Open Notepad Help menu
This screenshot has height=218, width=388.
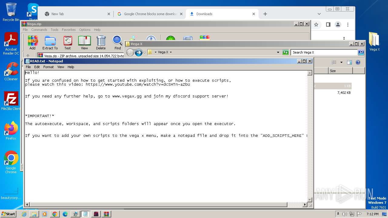(71, 67)
